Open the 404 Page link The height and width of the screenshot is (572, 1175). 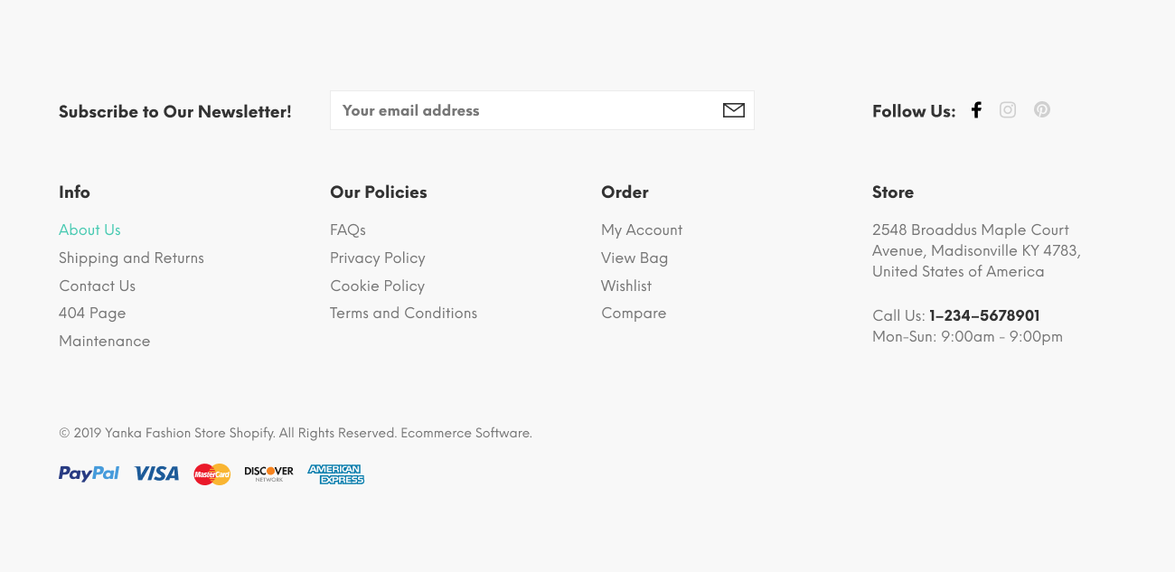point(92,313)
